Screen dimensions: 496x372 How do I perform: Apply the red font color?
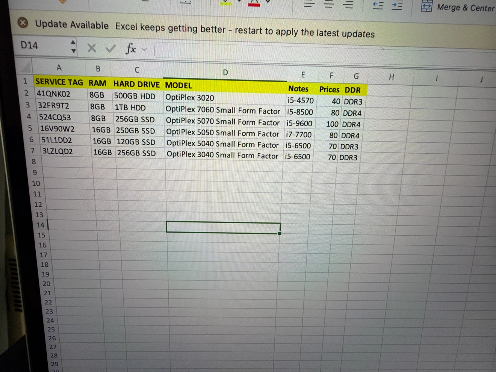[254, 3]
